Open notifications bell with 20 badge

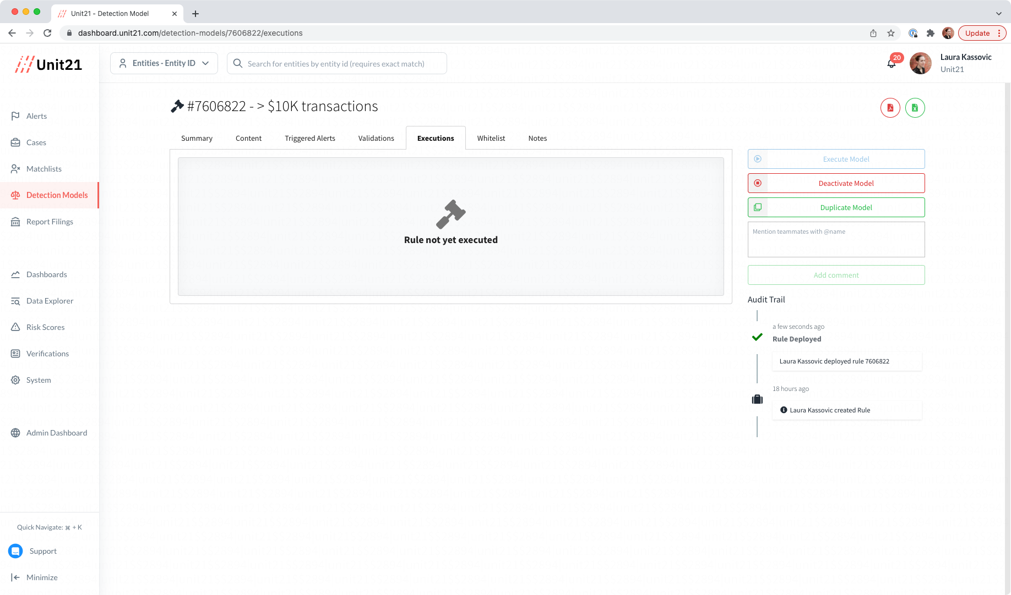click(x=892, y=63)
